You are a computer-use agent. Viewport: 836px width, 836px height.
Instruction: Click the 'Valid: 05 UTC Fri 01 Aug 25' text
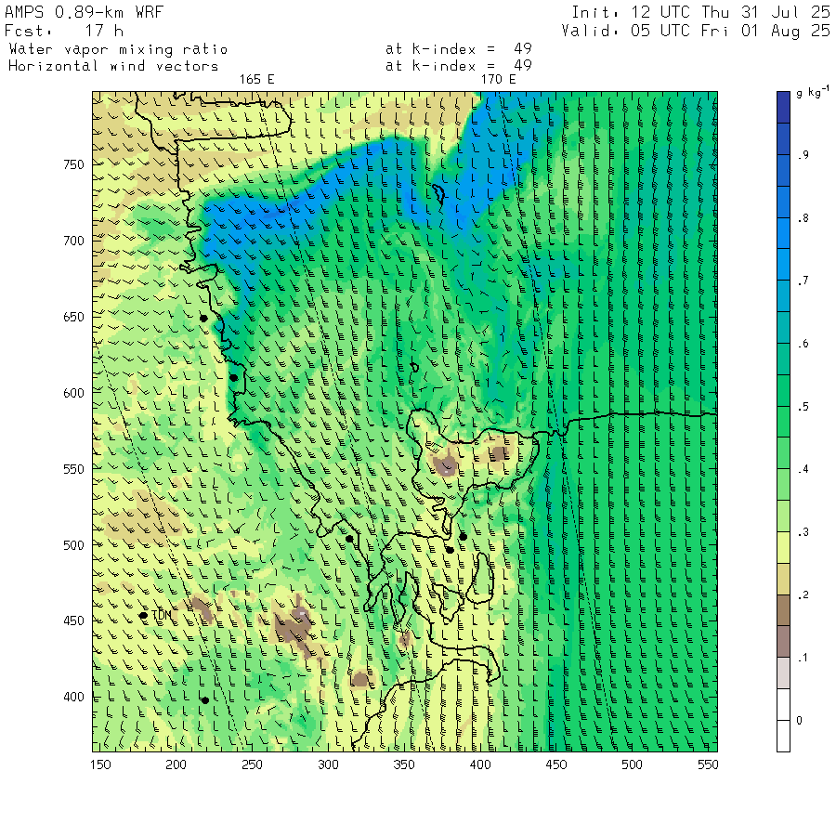point(696,31)
